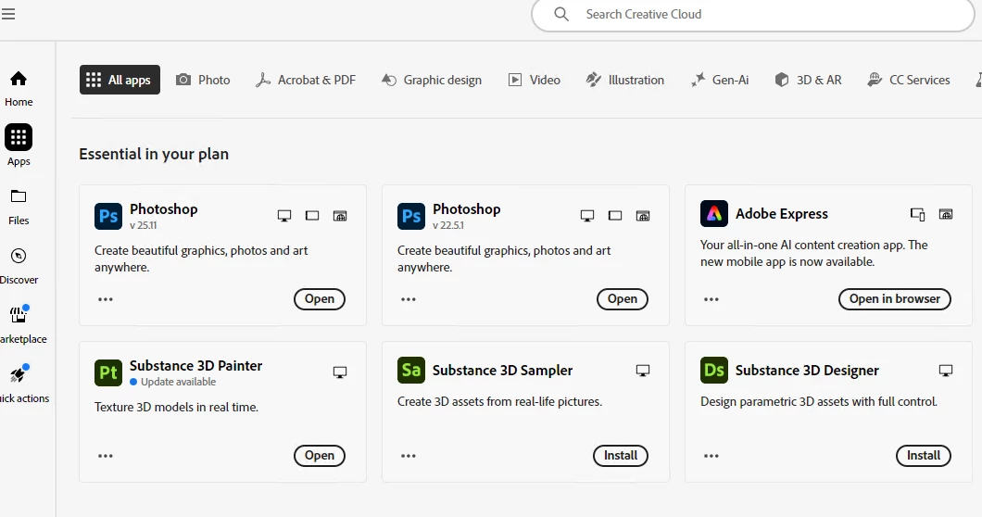Switch to the 3D & AR category

pyautogui.click(x=808, y=80)
